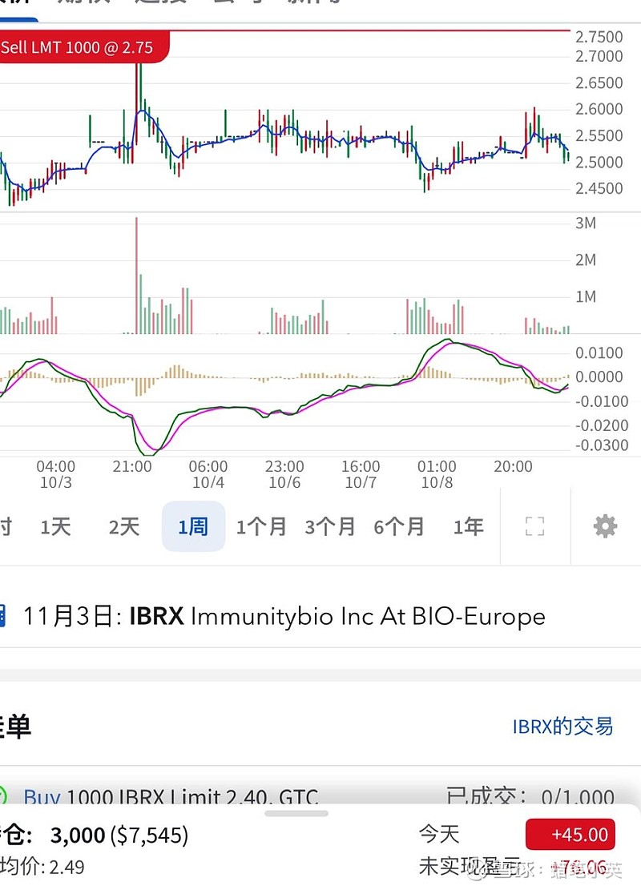
Task: Show the 1个月 chart period
Action: (261, 526)
